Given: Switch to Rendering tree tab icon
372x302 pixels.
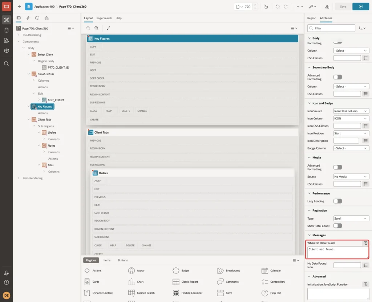Looking at the screenshot, I should (x=19, y=18).
